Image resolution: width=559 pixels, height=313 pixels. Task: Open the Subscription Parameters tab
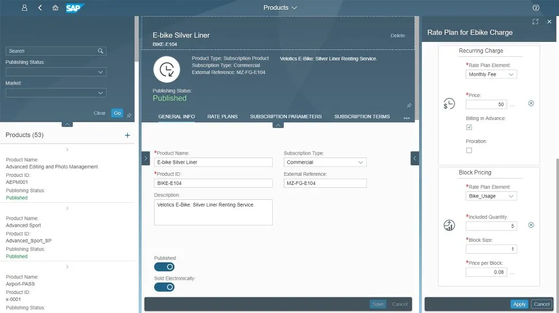point(286,117)
